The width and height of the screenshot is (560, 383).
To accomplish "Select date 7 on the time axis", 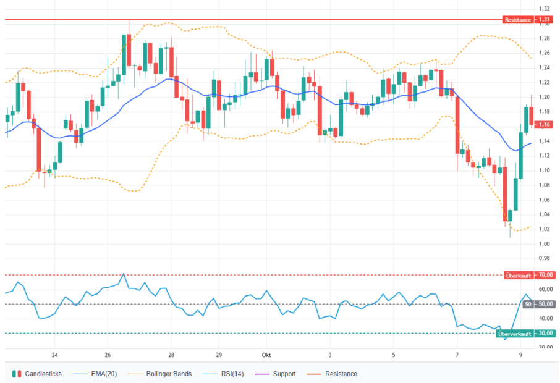I will click(x=457, y=355).
